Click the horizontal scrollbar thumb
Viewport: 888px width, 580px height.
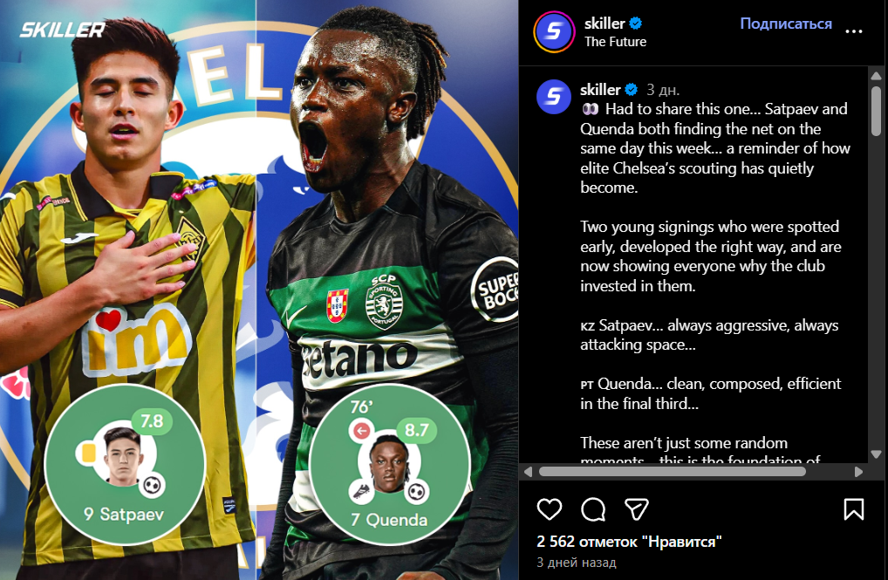[673, 471]
